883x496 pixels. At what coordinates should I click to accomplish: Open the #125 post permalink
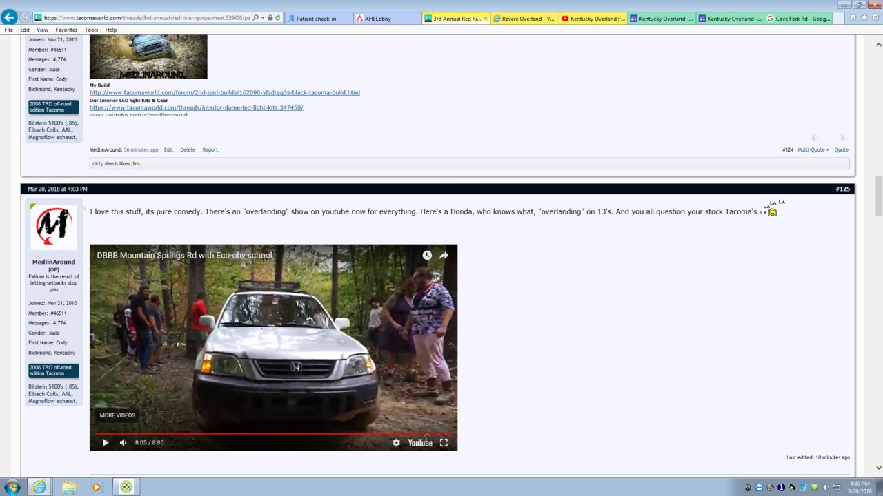click(842, 189)
